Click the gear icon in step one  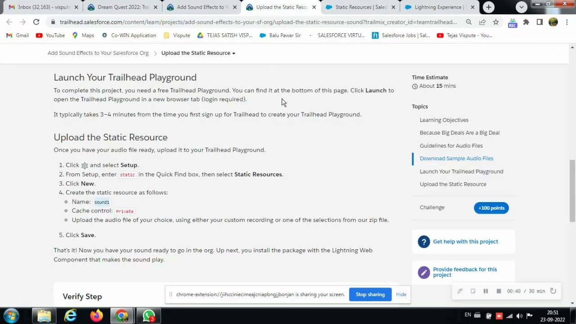point(85,166)
